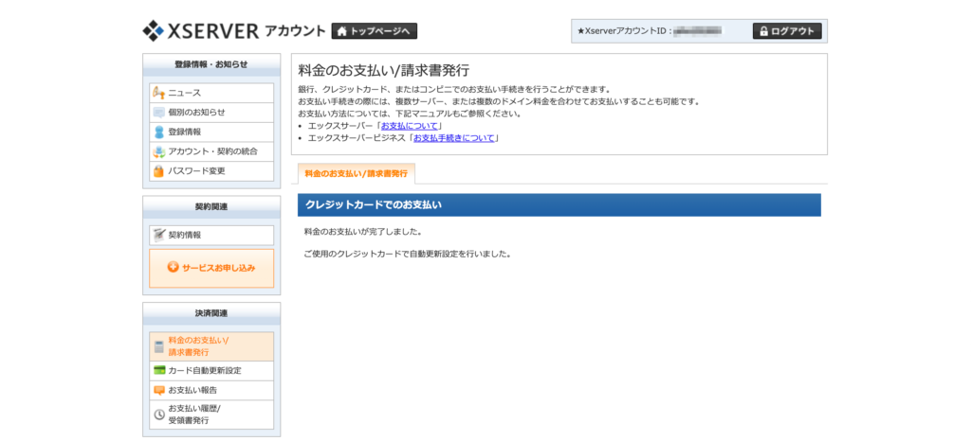Select 料金のお支払い/請求書発行 sidebar item
Screen dimensions: 971x441
click(211, 346)
